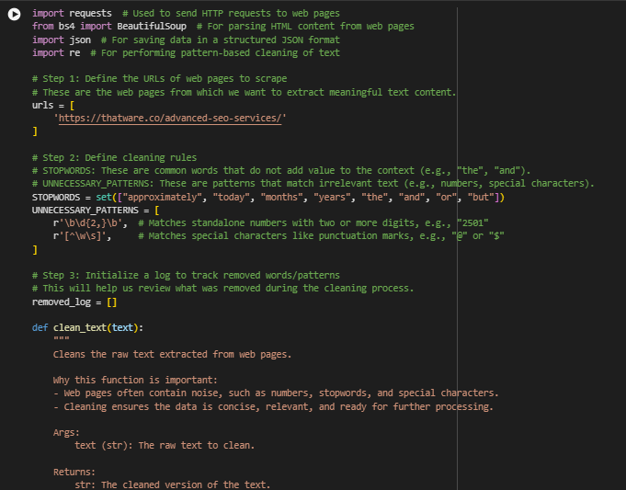Click the 'from bs4 import BeautifulSoup' line

(223, 27)
